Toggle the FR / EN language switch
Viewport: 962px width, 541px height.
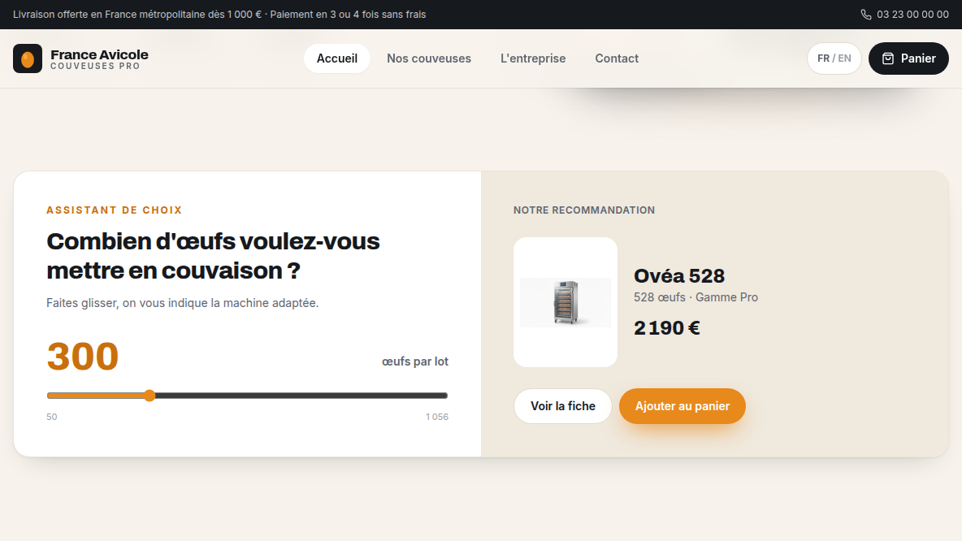coord(834,58)
